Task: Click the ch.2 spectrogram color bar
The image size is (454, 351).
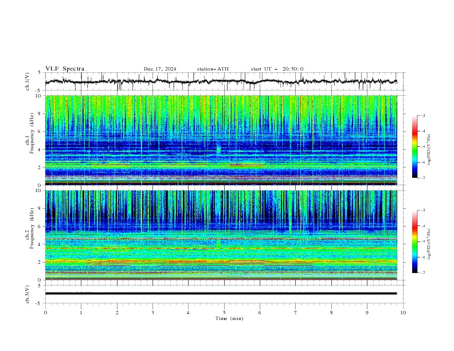Action: [x=414, y=241]
